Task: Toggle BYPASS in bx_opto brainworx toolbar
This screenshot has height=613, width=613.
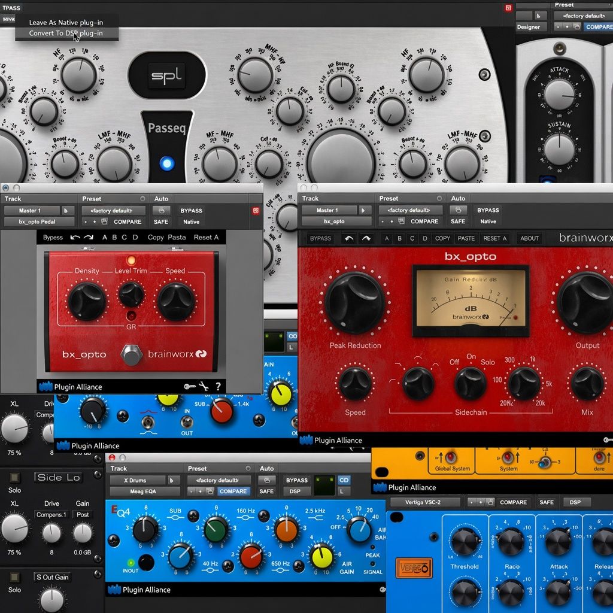Action: click(321, 238)
